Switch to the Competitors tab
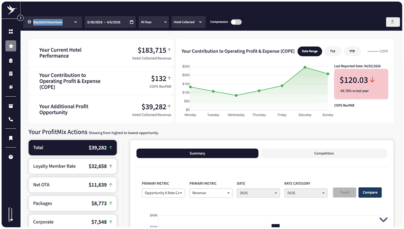This screenshot has height=229, width=404. [324, 153]
